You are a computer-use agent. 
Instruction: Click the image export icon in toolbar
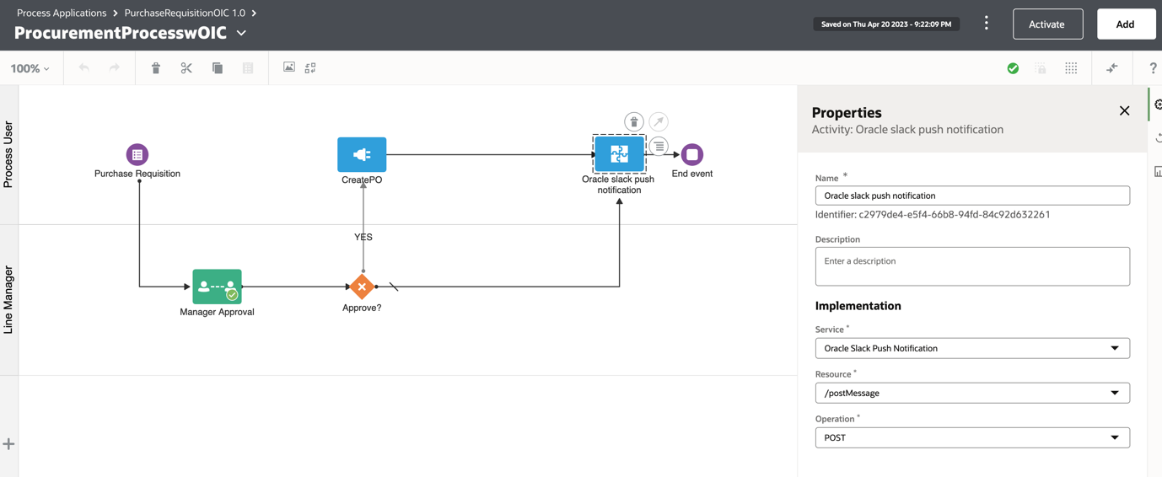pyautogui.click(x=289, y=67)
